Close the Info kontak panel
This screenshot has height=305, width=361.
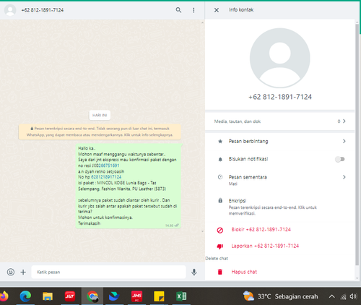click(x=217, y=10)
